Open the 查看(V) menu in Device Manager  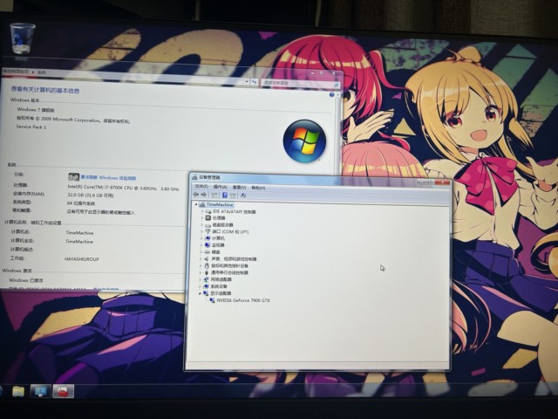(239, 187)
